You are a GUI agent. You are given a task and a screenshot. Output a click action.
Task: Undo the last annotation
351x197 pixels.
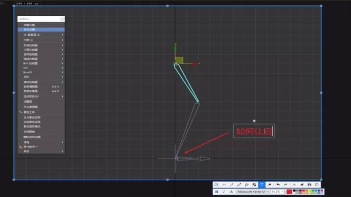click(278, 185)
